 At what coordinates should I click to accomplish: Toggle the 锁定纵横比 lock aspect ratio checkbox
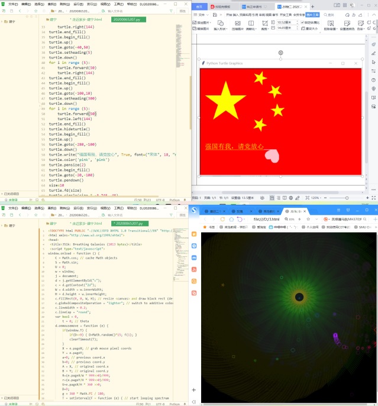302,22
